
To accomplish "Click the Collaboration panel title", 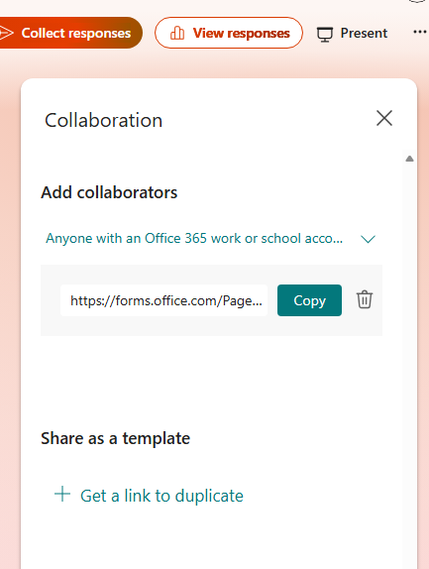I will [103, 120].
